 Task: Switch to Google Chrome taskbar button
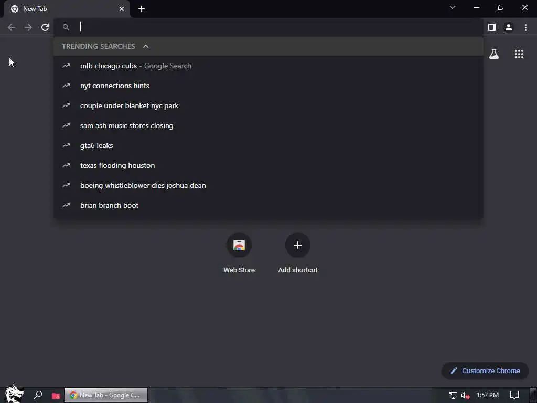coord(106,395)
